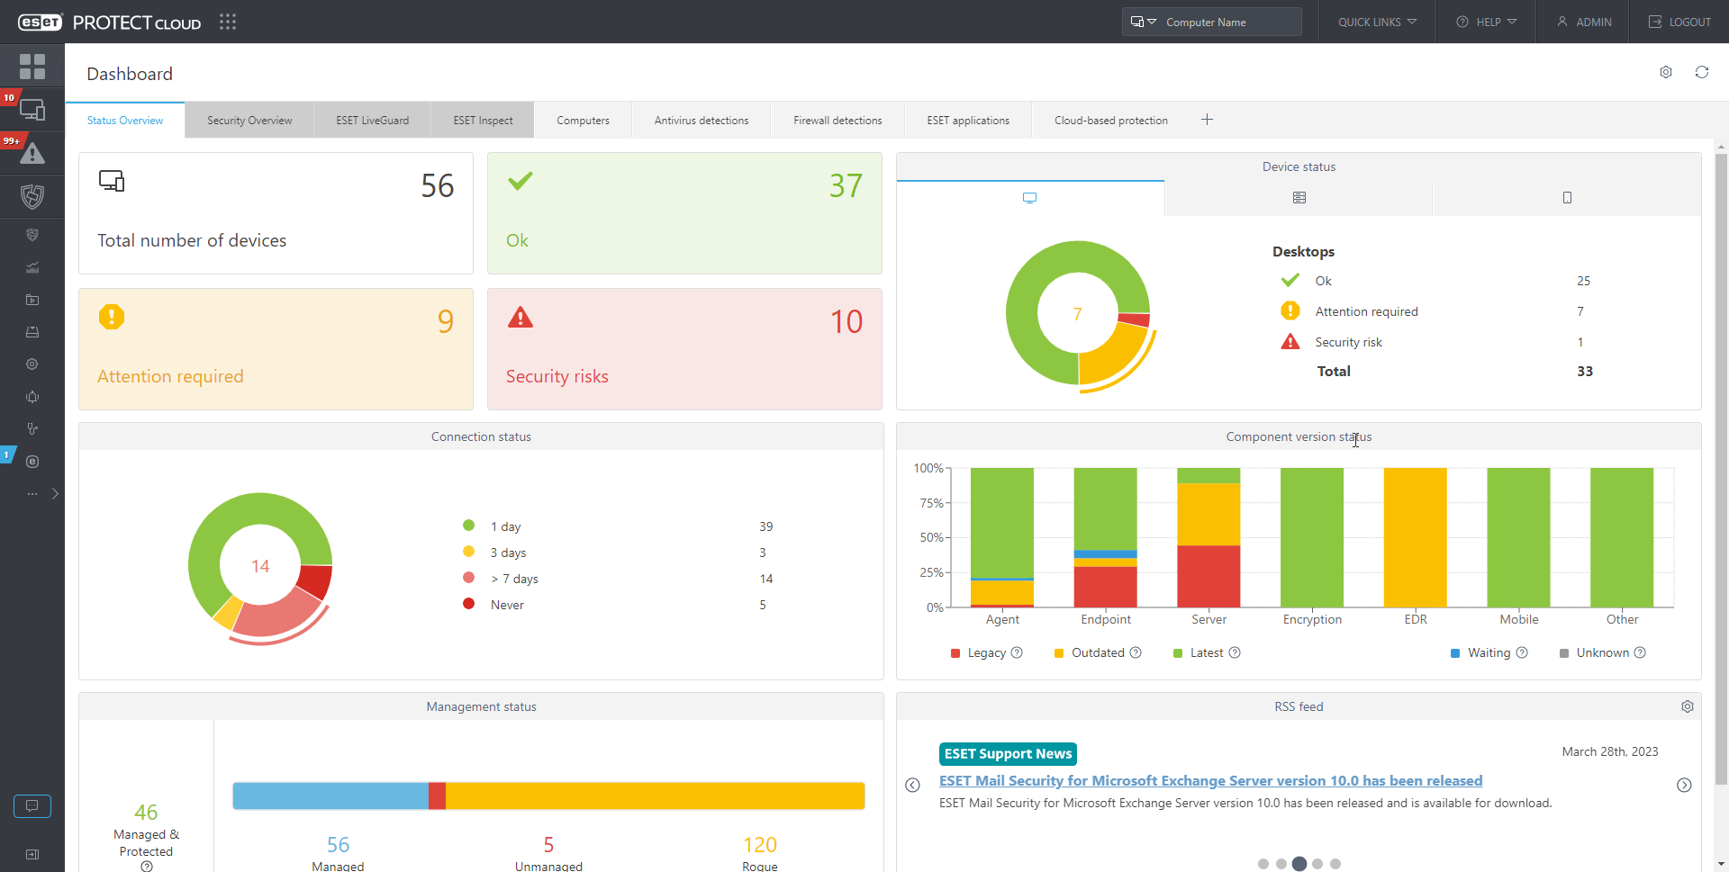The image size is (1729, 872).
Task: Click the feedback chat icon in sidebar bottom
Action: pyautogui.click(x=32, y=805)
